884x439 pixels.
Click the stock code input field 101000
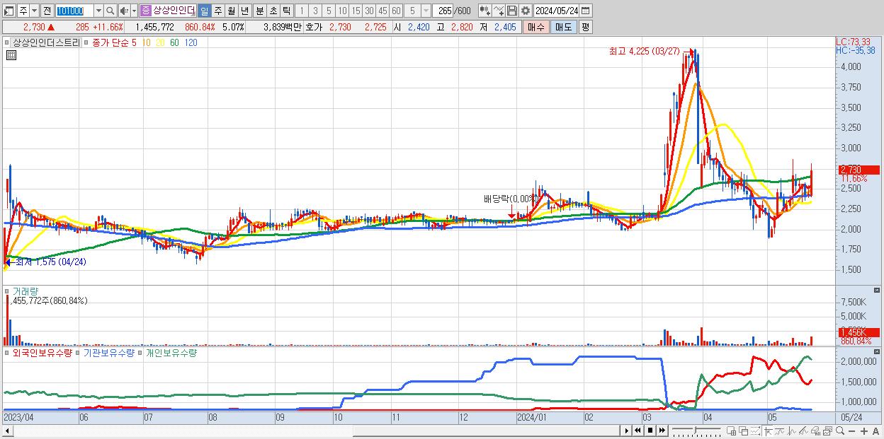pos(74,11)
